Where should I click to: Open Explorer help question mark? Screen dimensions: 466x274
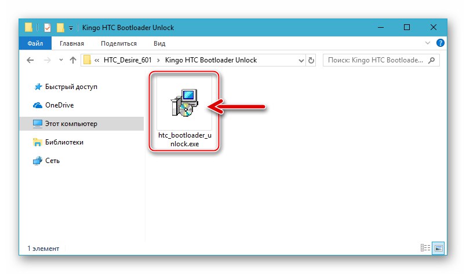[x=440, y=43]
